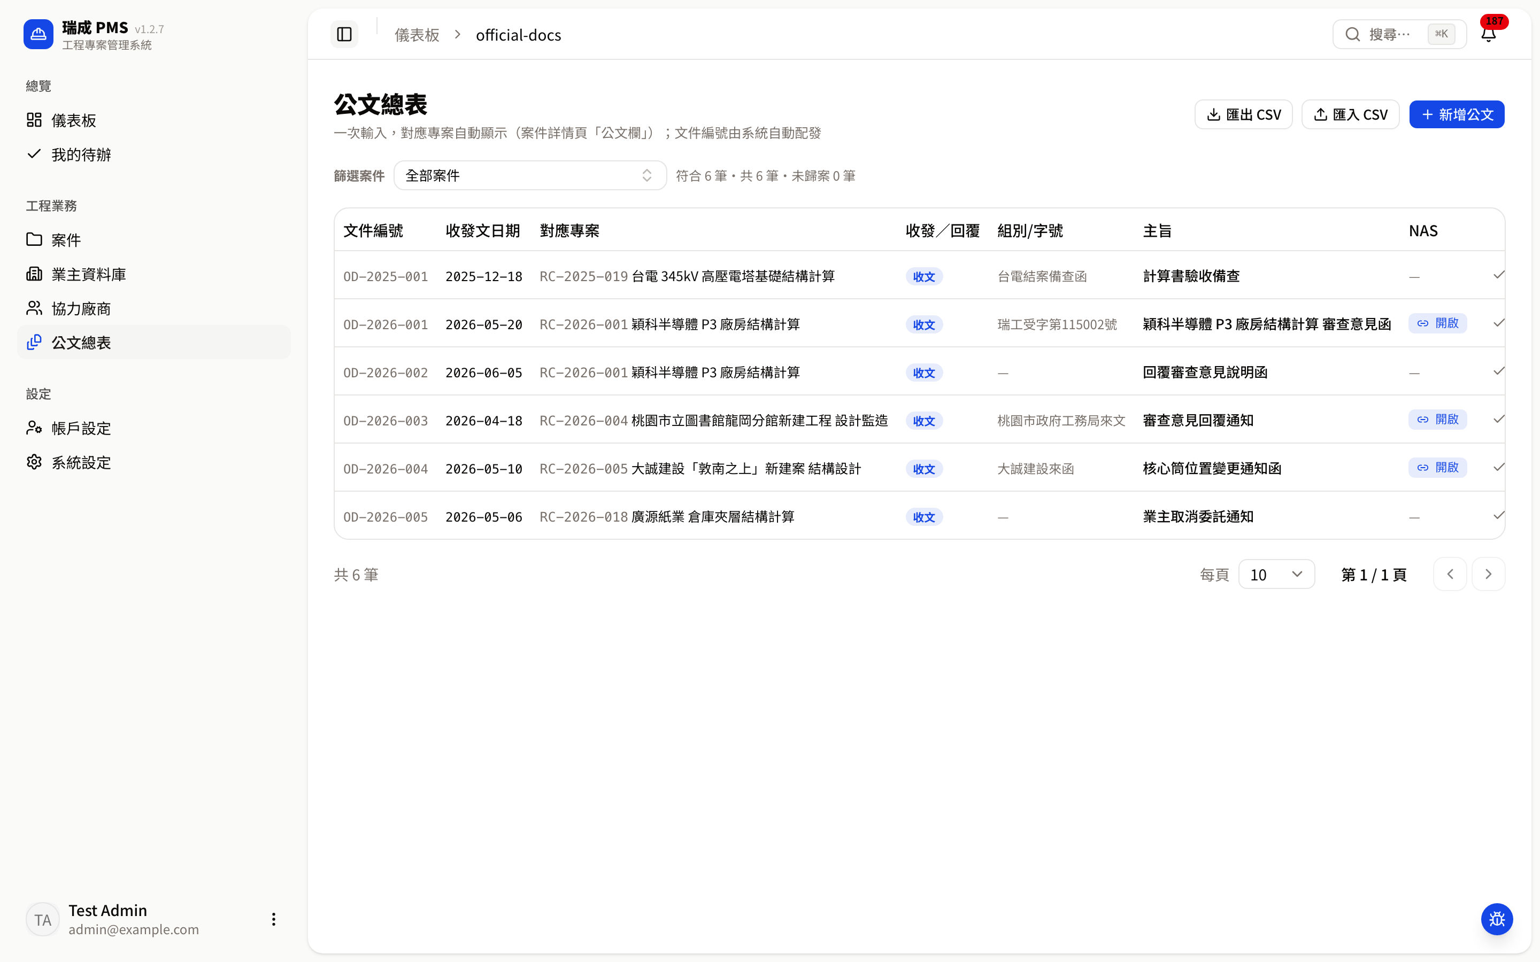1540x962 pixels.
Task: Click checkmark icon on OD-2026-002 row
Action: pos(1499,371)
